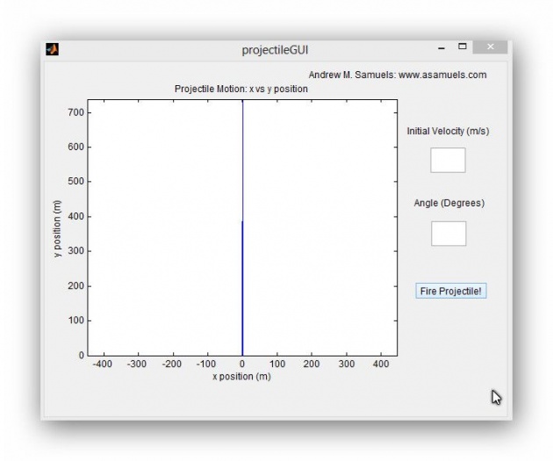Viewport: 553px width, 461px height.
Task: Click the y-axis tick label 300
Action: point(75,251)
